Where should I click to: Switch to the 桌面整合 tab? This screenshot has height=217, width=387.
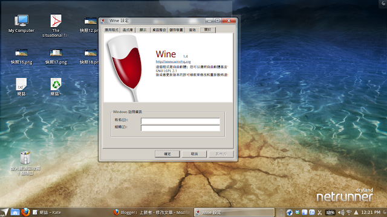pyautogui.click(x=159, y=30)
